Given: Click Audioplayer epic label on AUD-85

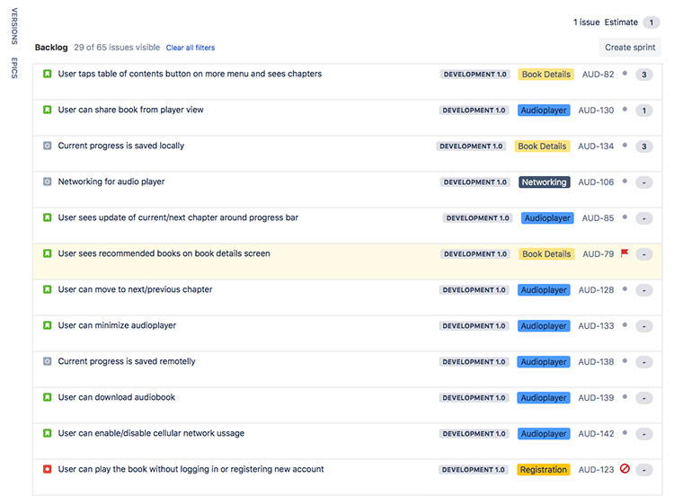Looking at the screenshot, I should pos(547,218).
